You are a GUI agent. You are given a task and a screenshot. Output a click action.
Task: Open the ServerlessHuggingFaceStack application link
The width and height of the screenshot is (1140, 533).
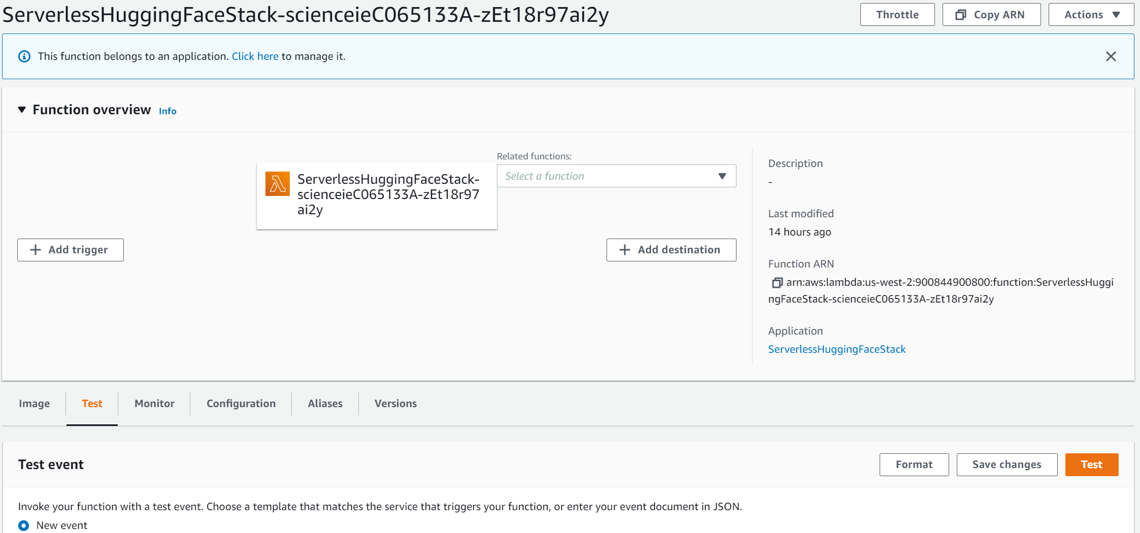pos(836,349)
